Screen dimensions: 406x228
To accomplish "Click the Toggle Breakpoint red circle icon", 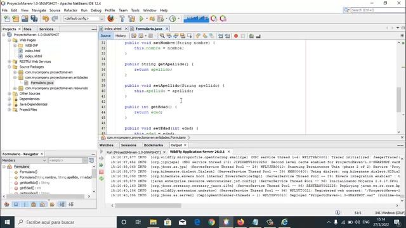I will [236, 36].
